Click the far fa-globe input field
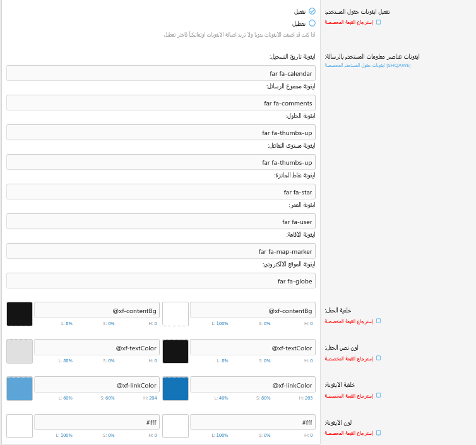Viewport: 476px width, 445px height. [161, 281]
